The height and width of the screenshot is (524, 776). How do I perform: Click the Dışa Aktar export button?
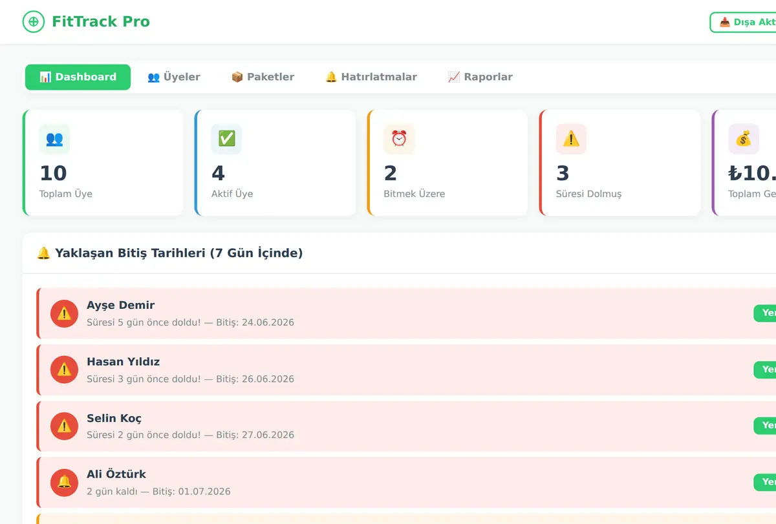point(743,22)
